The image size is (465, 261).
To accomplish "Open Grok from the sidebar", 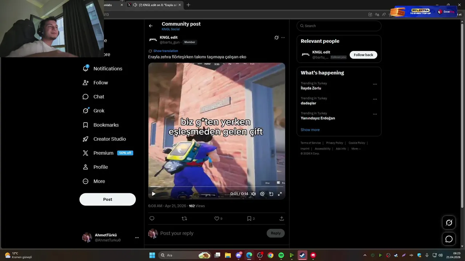I will click(93, 111).
